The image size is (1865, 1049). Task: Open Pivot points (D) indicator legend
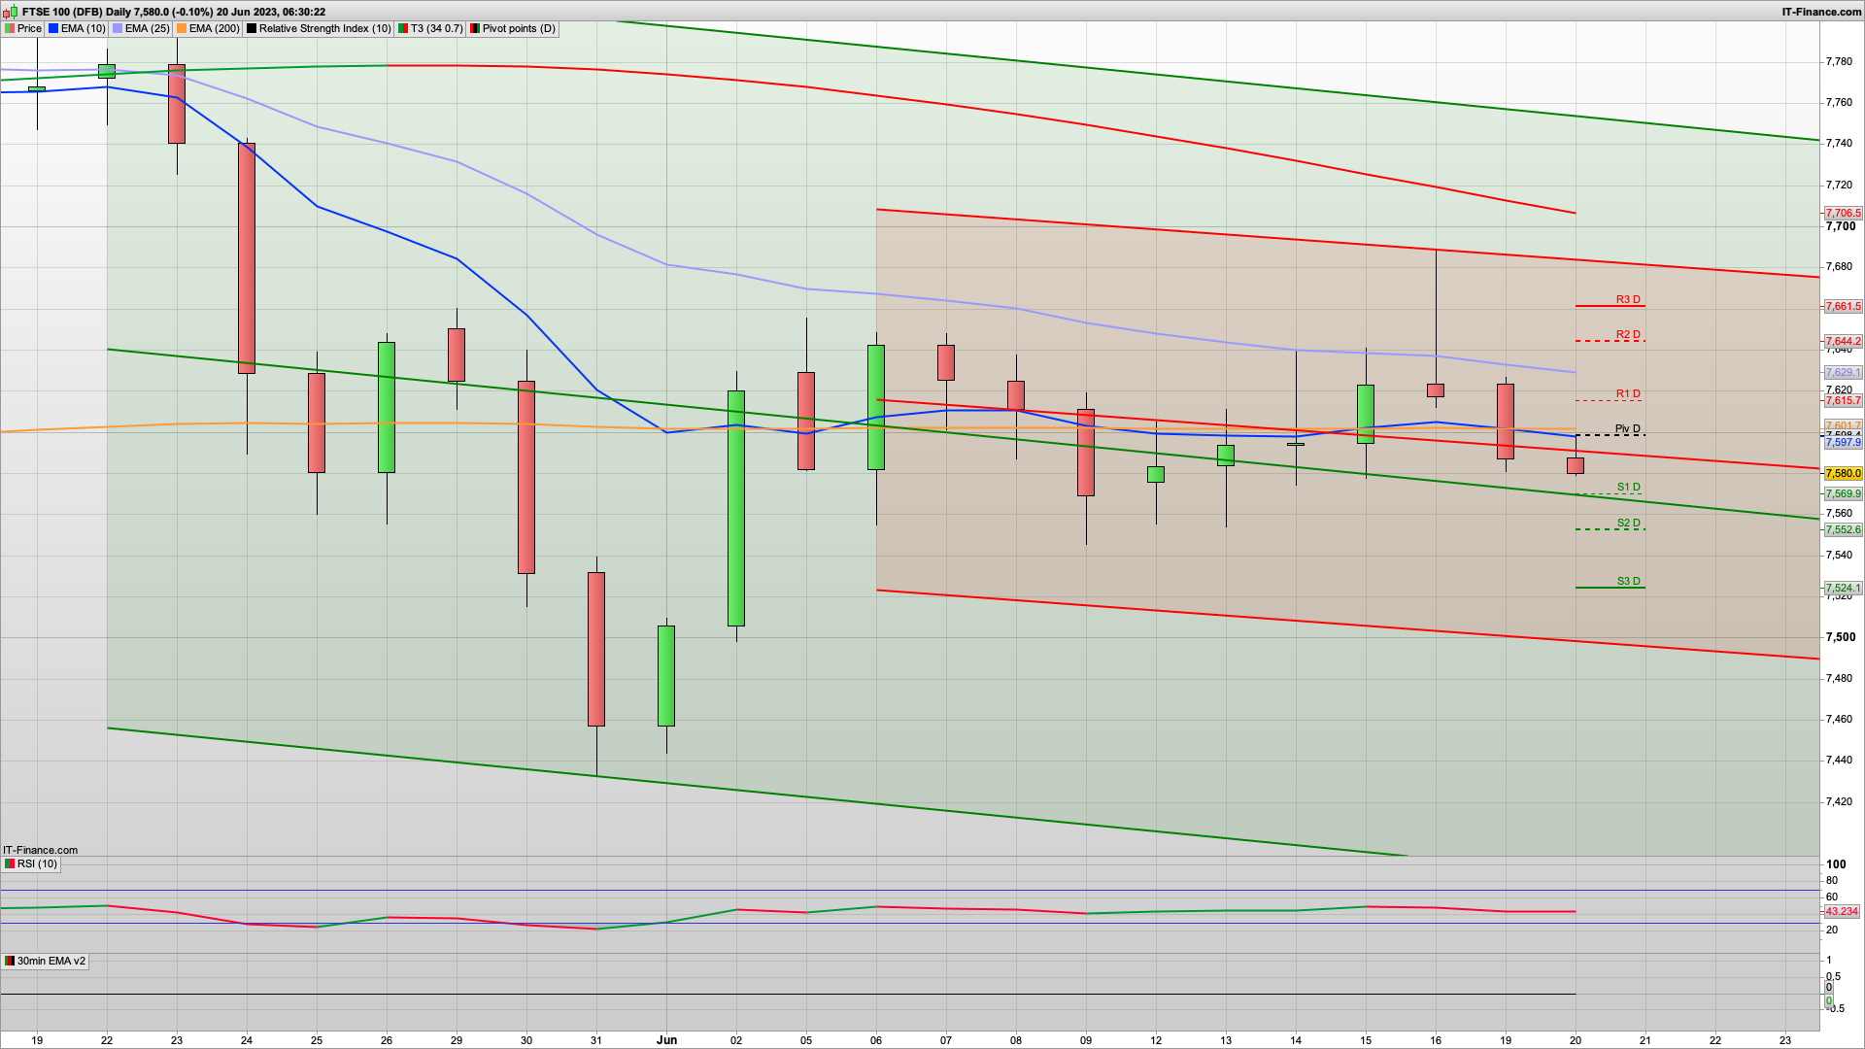(x=513, y=28)
